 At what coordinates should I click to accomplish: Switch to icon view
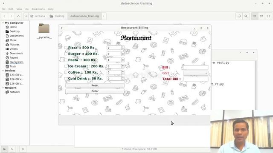[x=255, y=16]
